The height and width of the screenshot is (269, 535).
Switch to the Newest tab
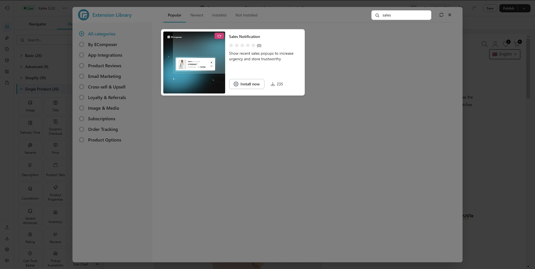click(197, 15)
